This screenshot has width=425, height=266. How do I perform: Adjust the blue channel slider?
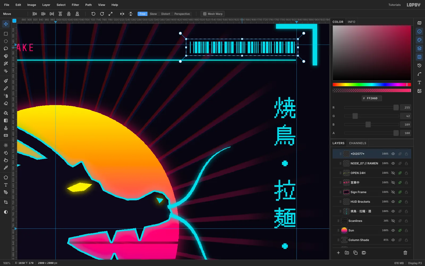(x=371, y=124)
